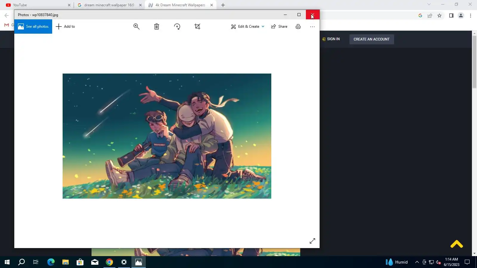Open the Humid weather widget

point(397,262)
